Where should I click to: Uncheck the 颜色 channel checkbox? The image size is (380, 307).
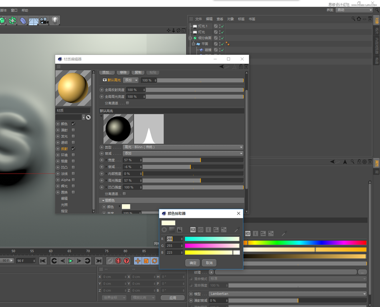(73, 124)
